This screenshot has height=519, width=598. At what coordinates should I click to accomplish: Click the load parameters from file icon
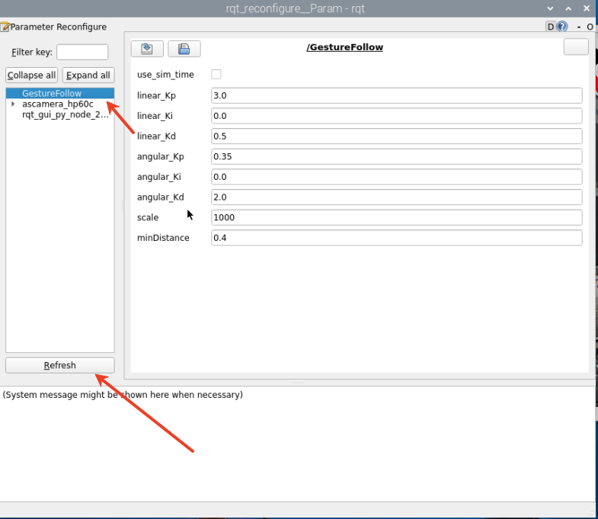(x=147, y=49)
